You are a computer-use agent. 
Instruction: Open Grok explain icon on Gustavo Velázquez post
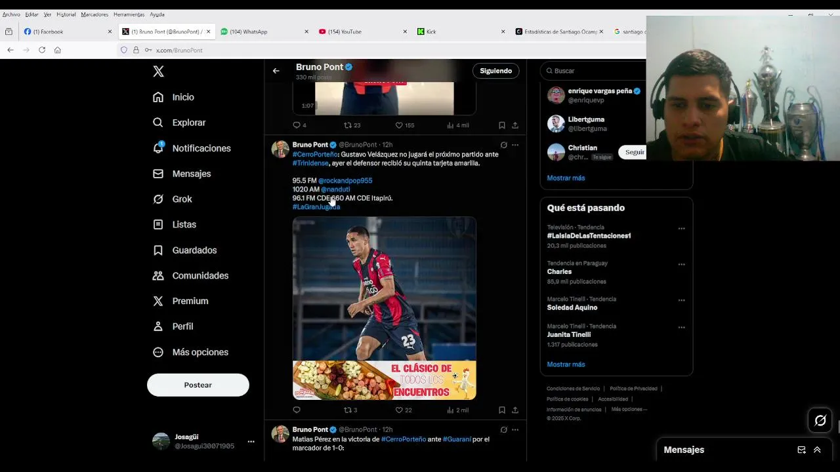(x=503, y=145)
